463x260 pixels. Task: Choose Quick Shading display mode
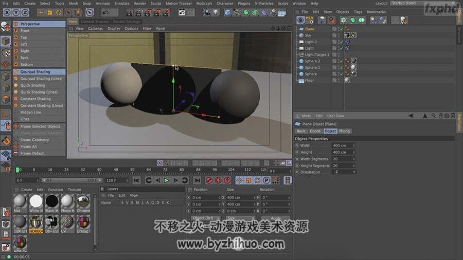(x=32, y=85)
